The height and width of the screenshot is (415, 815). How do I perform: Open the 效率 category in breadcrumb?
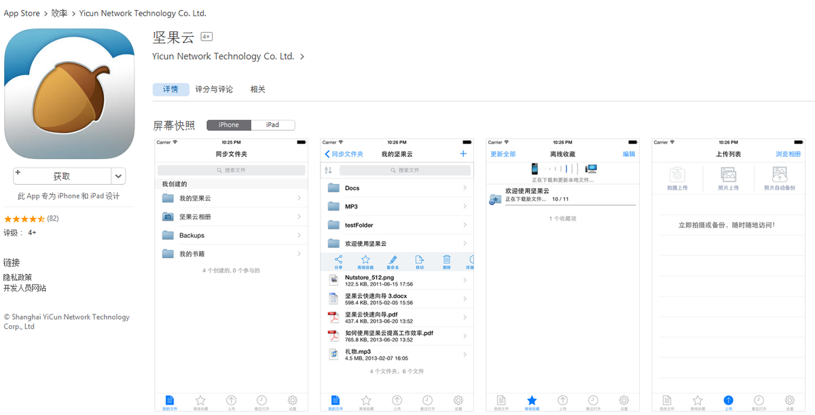click(60, 13)
